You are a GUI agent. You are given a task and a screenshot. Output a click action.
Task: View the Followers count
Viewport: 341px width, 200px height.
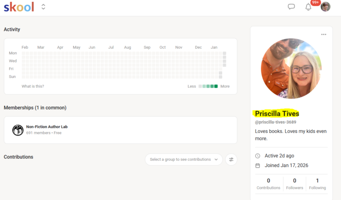point(295,183)
